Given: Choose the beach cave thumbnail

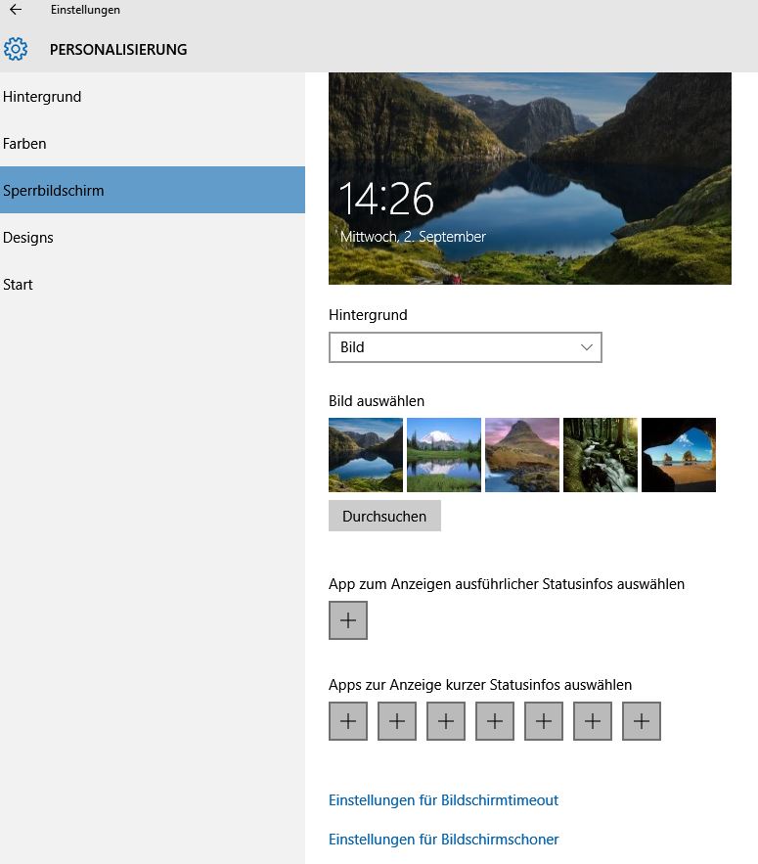Looking at the screenshot, I should 679,455.
